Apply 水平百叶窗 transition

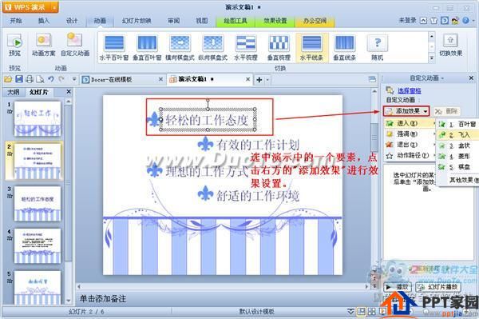point(114,47)
